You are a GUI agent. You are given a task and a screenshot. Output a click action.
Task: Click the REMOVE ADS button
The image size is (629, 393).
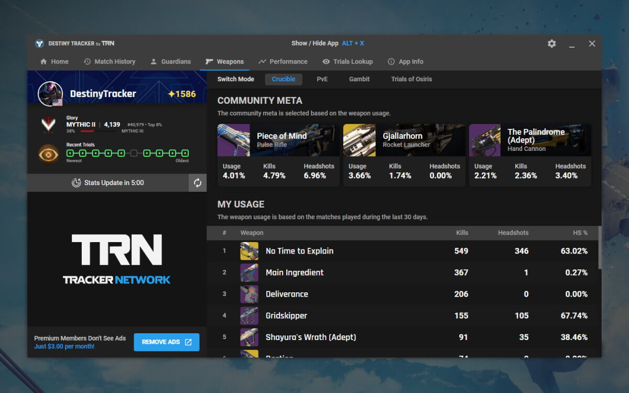point(167,342)
